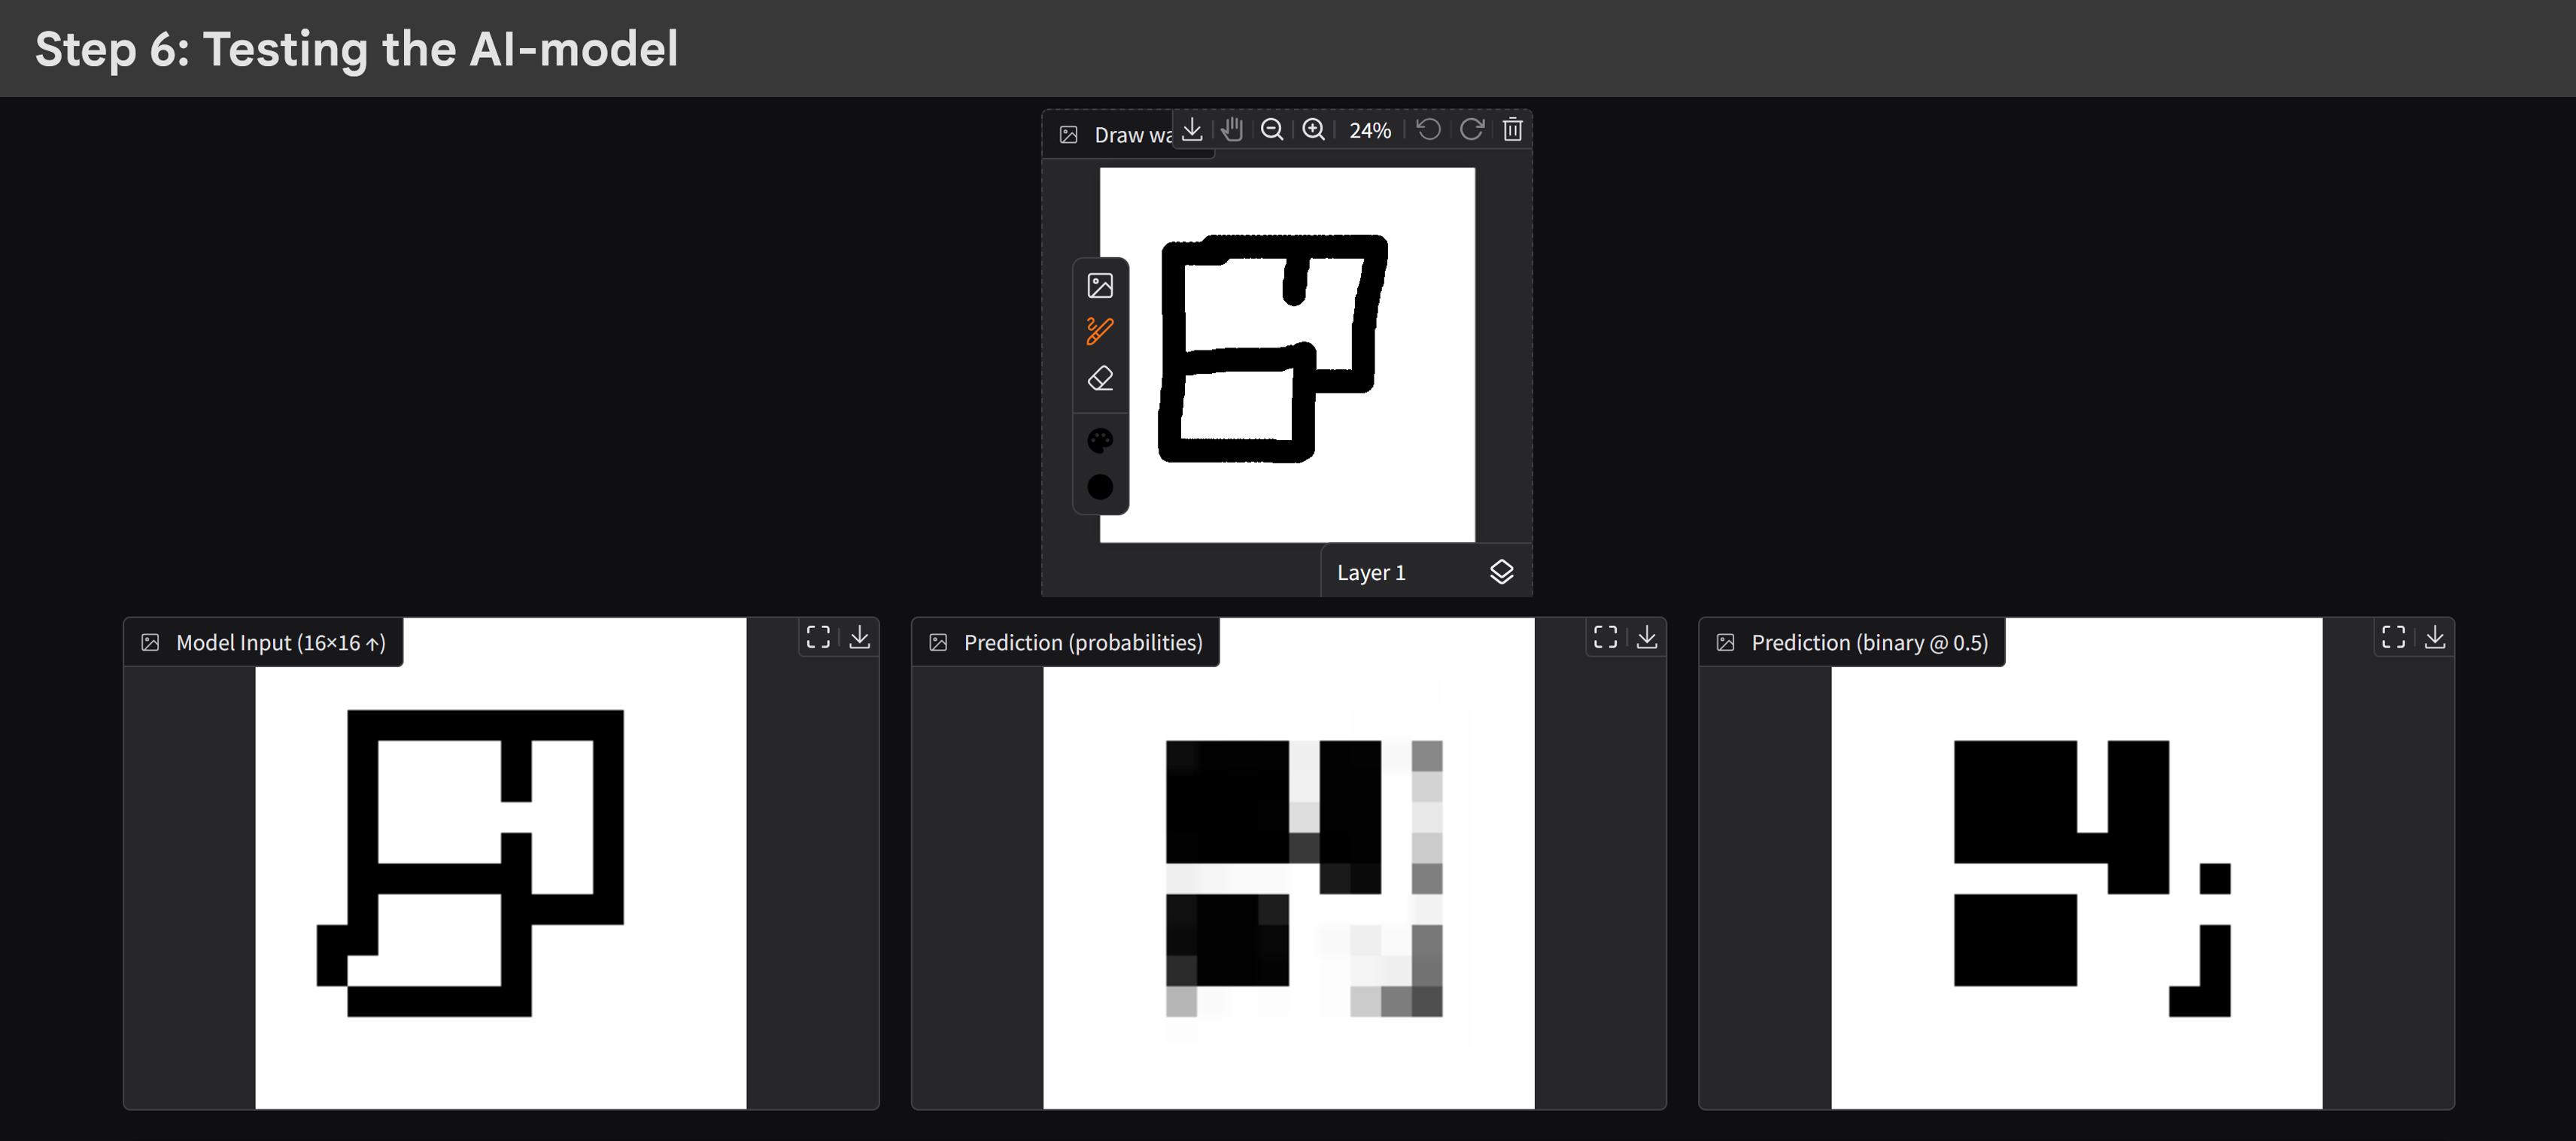Clear the canvas with trash icon
This screenshot has height=1141, width=2576.
[x=1513, y=130]
